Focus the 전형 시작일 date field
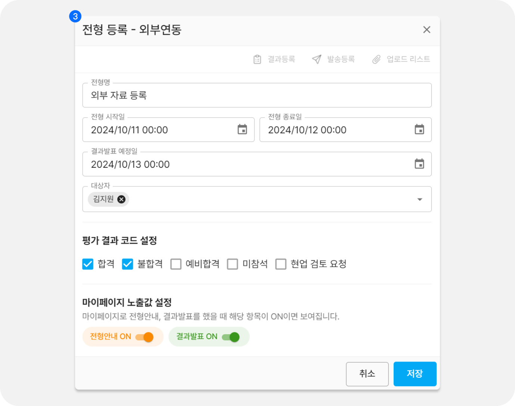The height and width of the screenshot is (406, 515). (x=161, y=130)
